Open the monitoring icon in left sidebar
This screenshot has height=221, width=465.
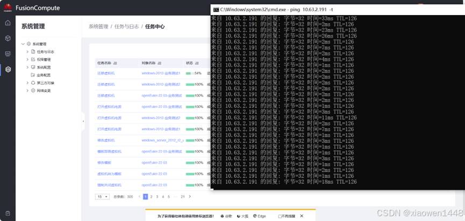tap(8, 54)
